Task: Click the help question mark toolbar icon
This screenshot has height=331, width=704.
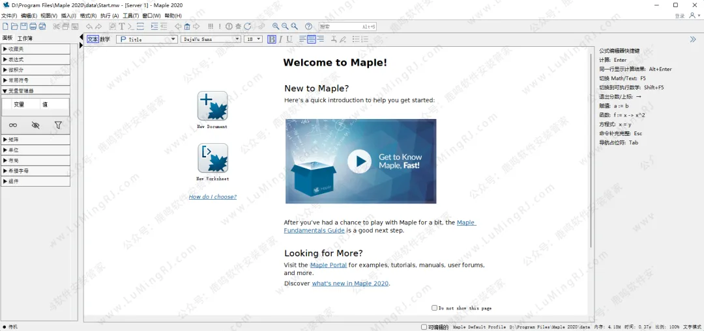Action: [x=309, y=27]
